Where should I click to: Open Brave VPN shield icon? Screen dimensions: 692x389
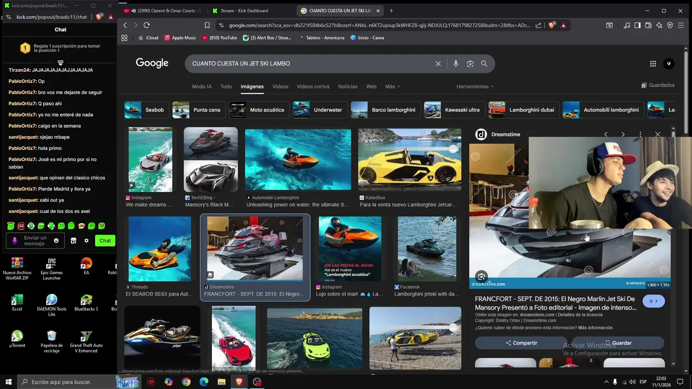coord(670,25)
